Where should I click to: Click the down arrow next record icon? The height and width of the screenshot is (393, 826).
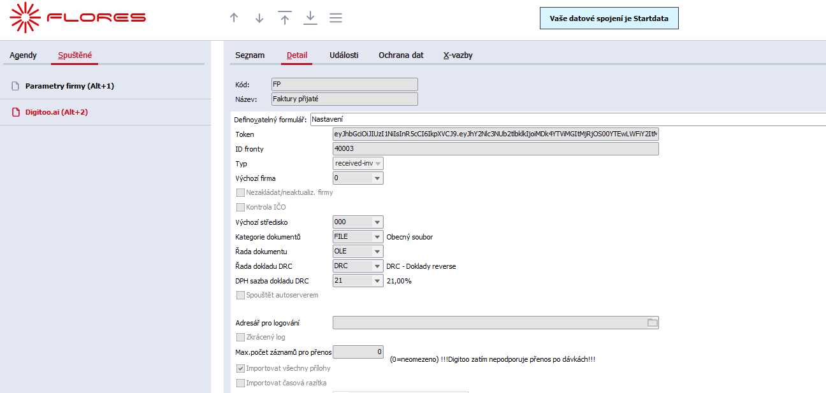pos(259,18)
